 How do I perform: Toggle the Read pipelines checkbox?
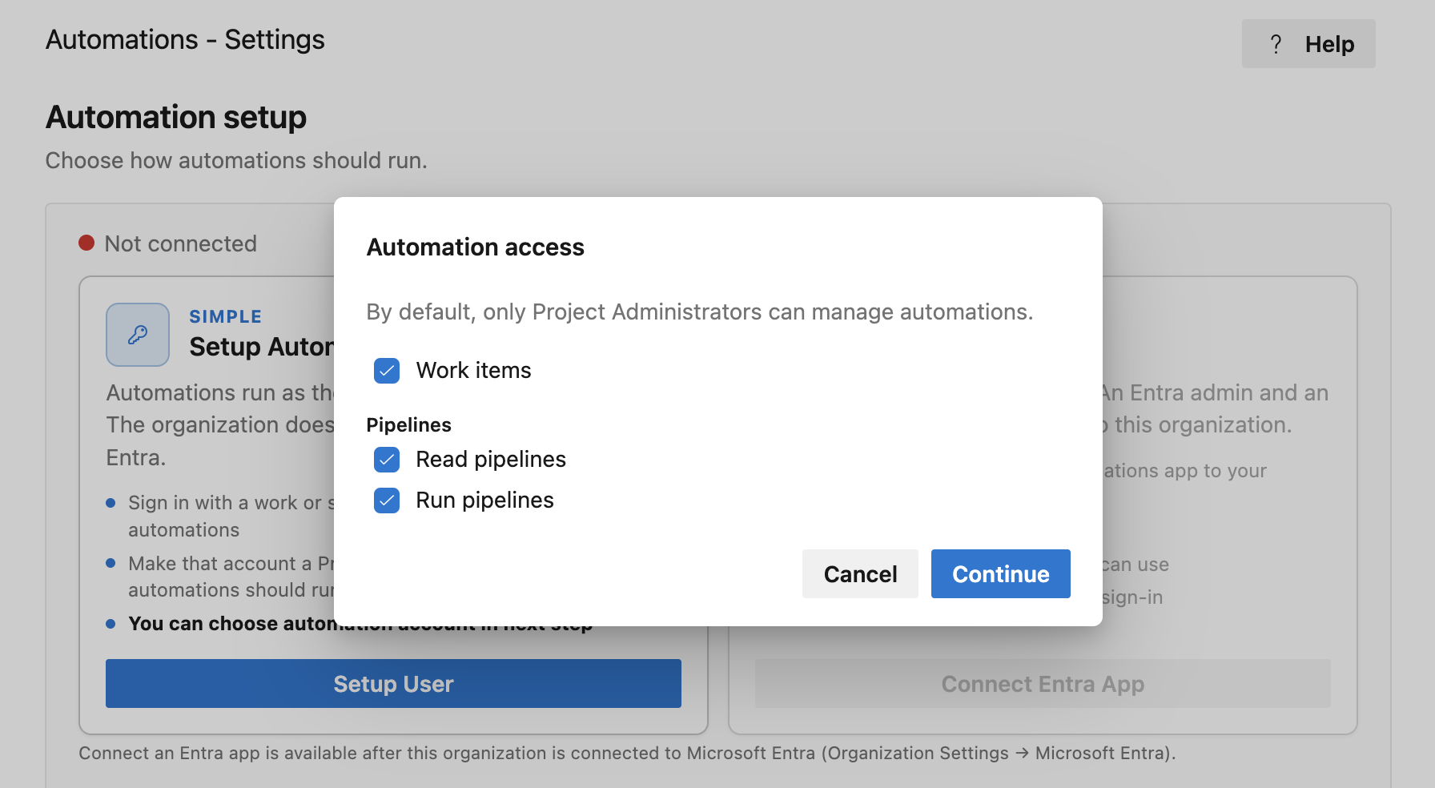(x=387, y=460)
